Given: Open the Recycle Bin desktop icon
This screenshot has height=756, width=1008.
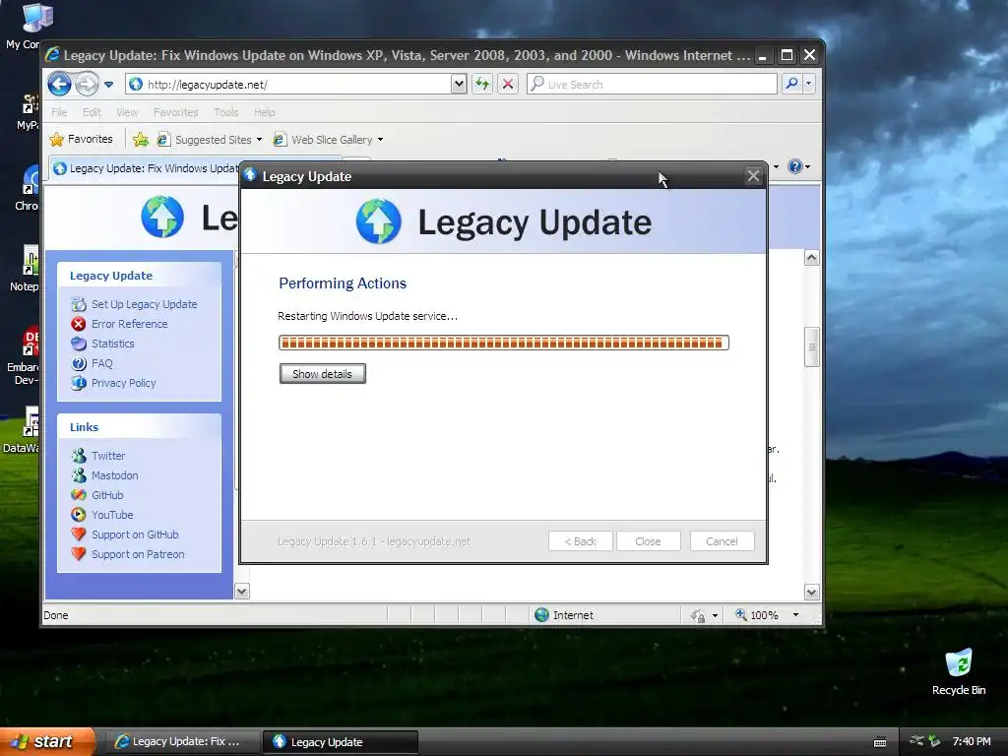Looking at the screenshot, I should 959,671.
